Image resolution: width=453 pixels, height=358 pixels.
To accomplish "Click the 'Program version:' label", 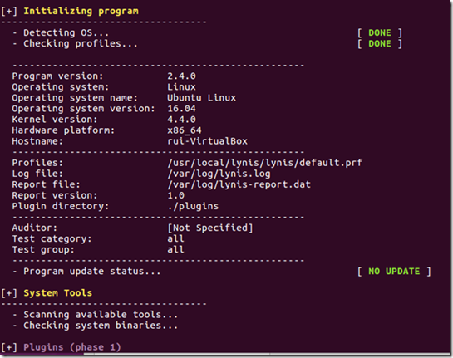I will click(57, 76).
